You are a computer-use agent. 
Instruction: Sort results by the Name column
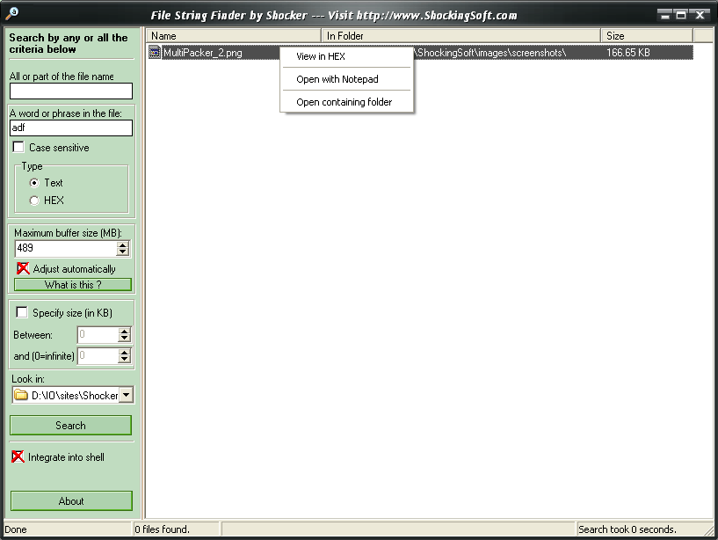(234, 36)
